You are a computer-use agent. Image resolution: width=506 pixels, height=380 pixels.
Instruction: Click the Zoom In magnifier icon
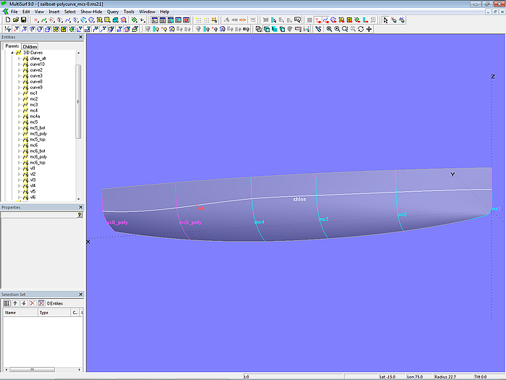(x=330, y=29)
